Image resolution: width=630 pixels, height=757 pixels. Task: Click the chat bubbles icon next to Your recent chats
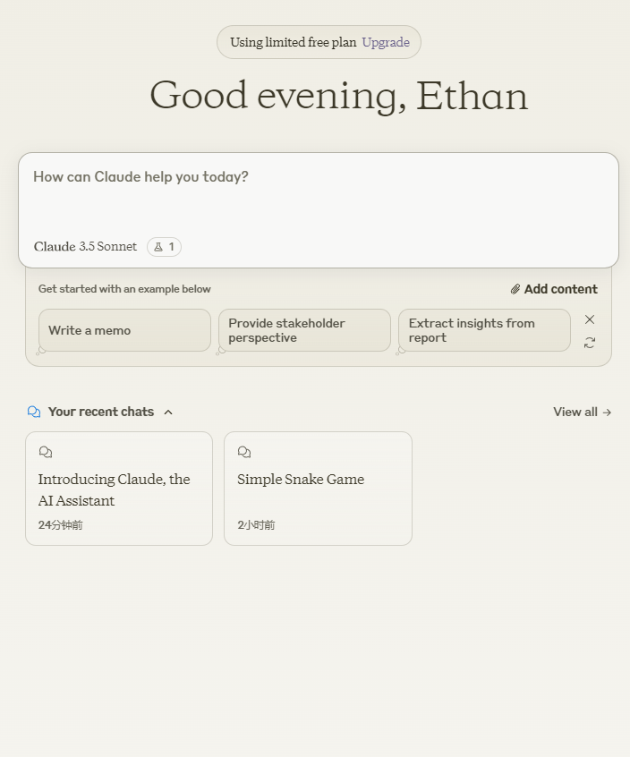34,412
